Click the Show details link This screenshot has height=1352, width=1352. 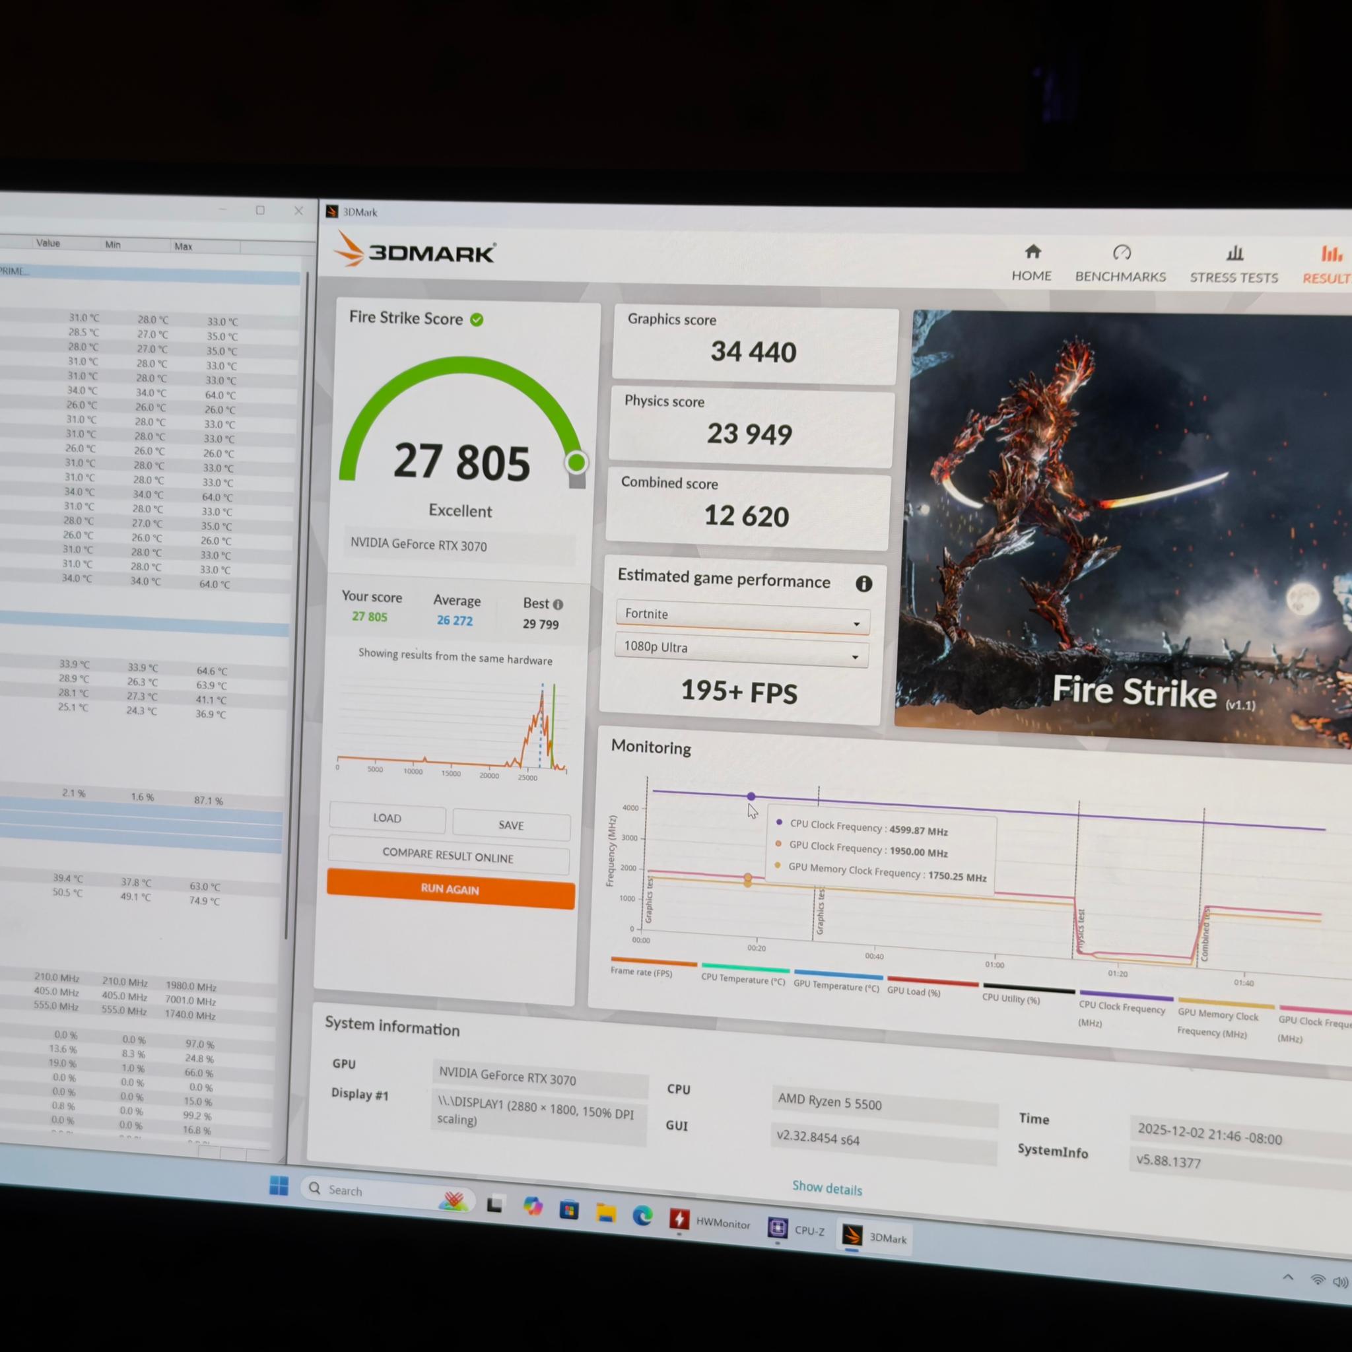[827, 1188]
